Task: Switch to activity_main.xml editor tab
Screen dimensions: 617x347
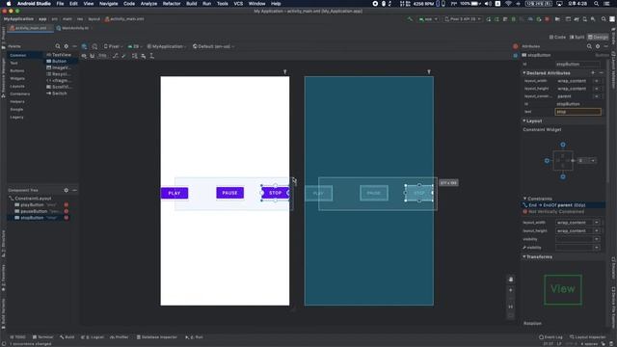Action: [31, 28]
